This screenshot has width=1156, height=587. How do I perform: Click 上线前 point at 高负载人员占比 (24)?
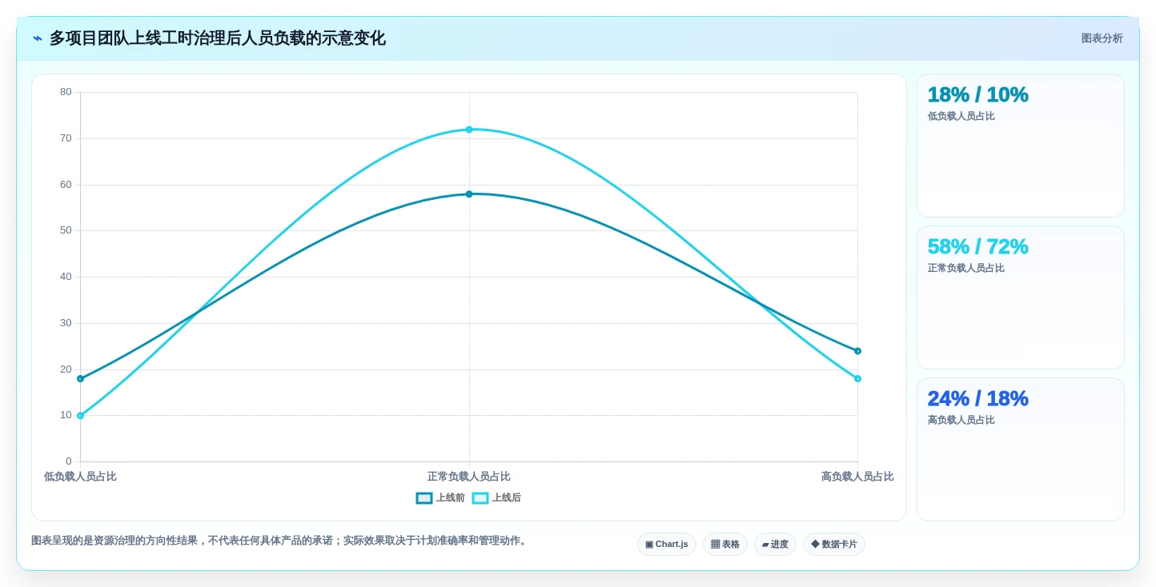pos(857,351)
